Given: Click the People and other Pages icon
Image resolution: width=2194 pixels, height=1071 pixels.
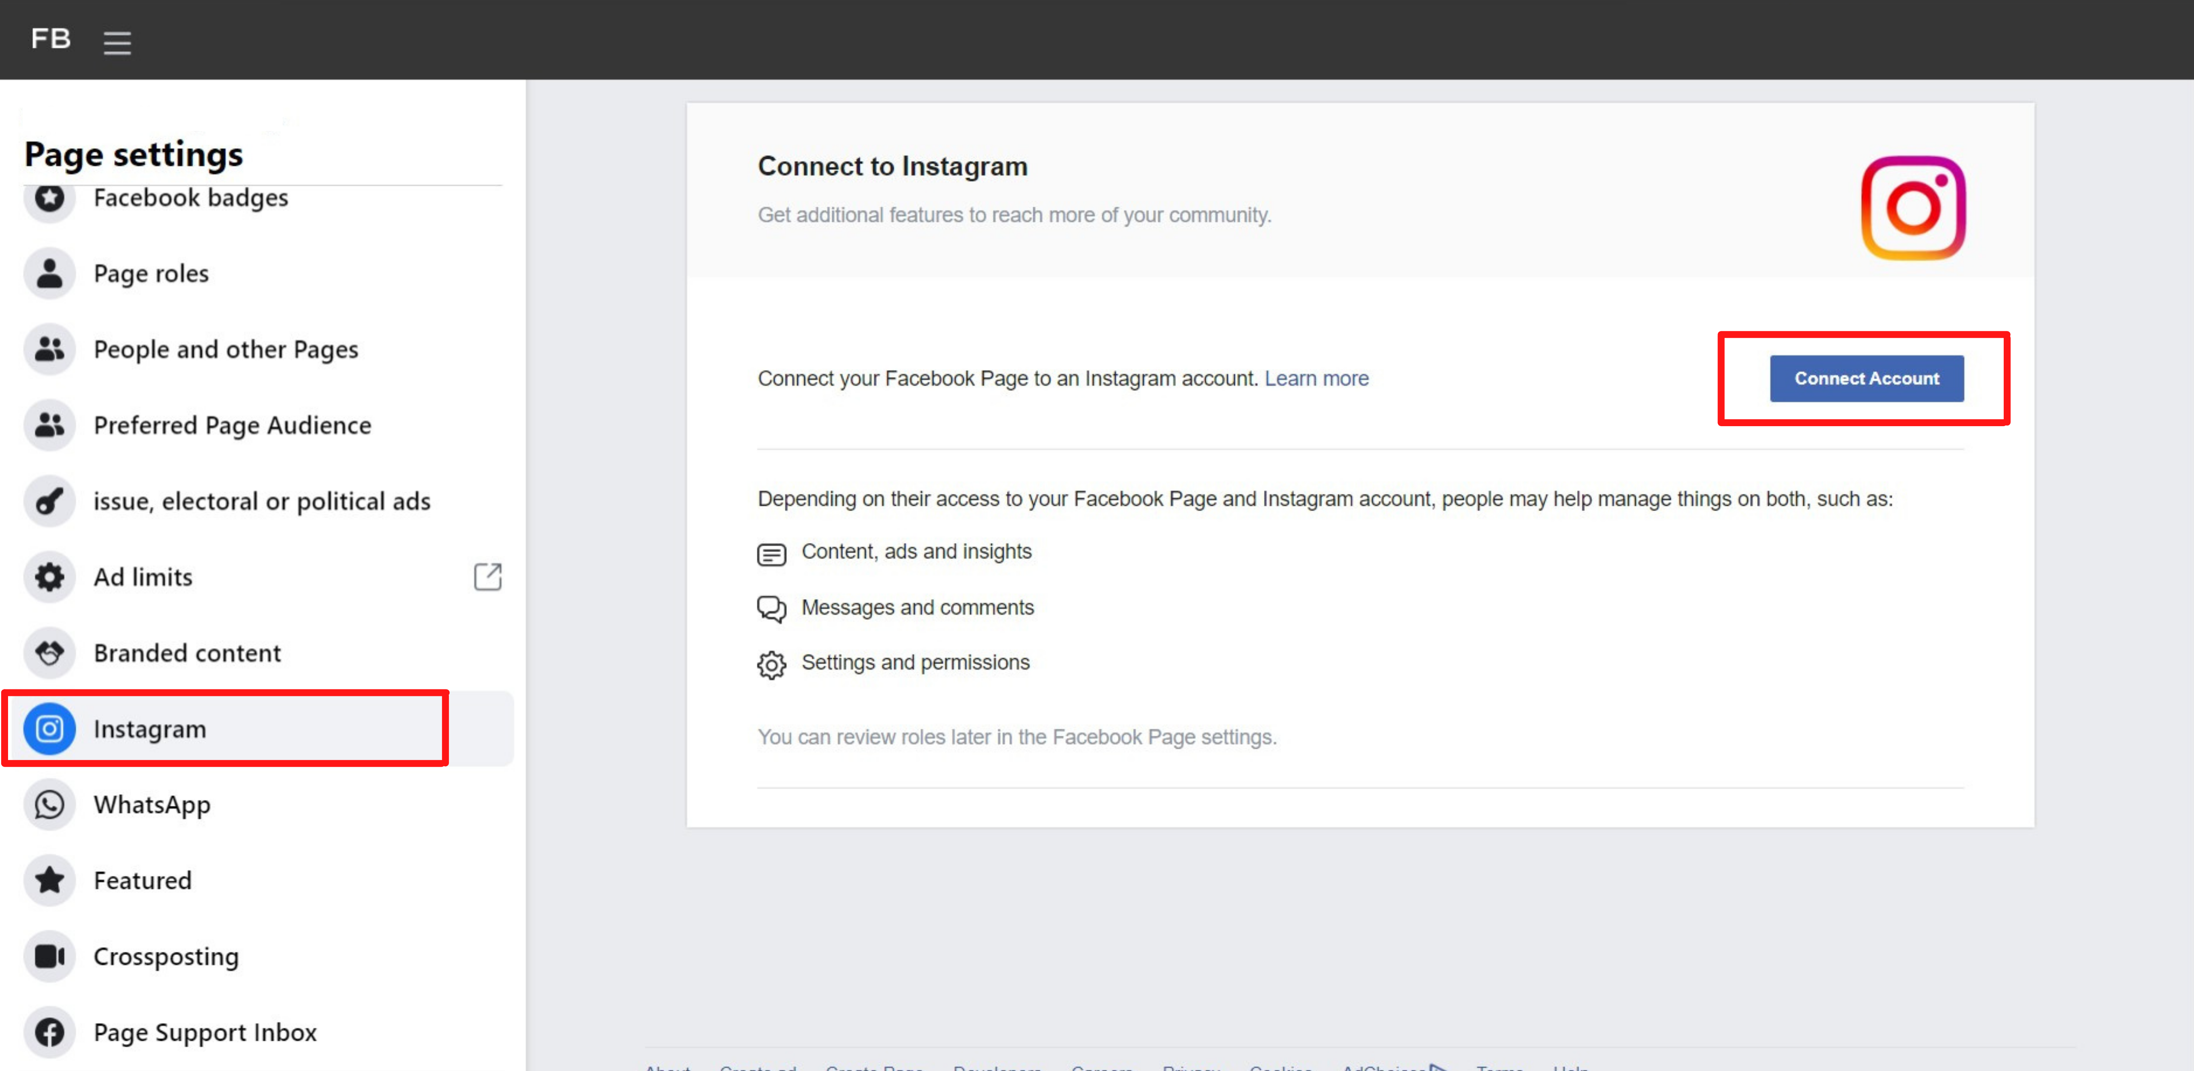Looking at the screenshot, I should point(50,349).
